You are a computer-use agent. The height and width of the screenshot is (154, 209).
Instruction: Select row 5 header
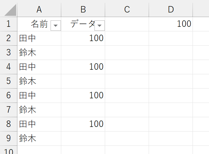coord(9,81)
